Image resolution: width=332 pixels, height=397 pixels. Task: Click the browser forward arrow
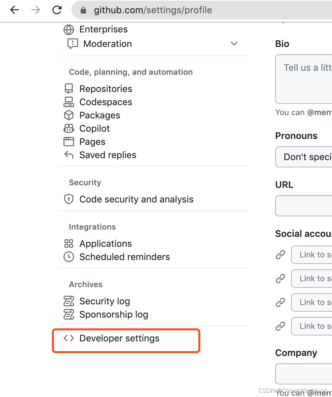coord(36,10)
